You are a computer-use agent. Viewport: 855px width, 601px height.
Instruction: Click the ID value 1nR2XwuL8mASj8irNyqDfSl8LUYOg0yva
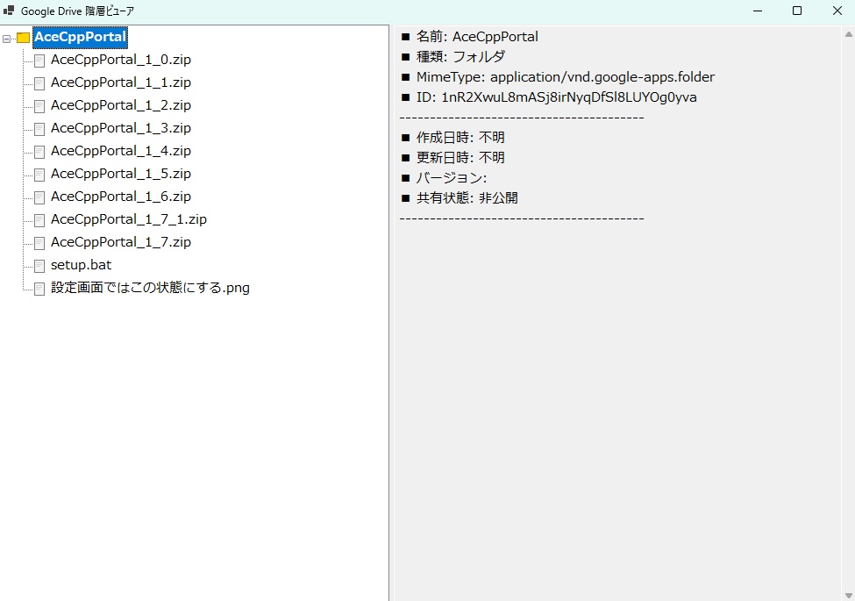coord(569,97)
